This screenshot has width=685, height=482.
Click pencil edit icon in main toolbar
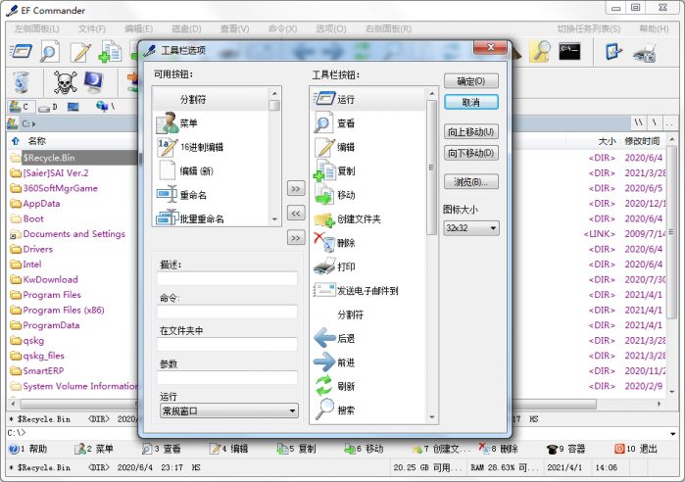point(80,52)
